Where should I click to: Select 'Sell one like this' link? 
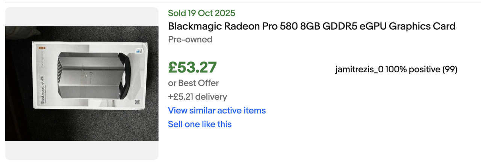coord(200,124)
